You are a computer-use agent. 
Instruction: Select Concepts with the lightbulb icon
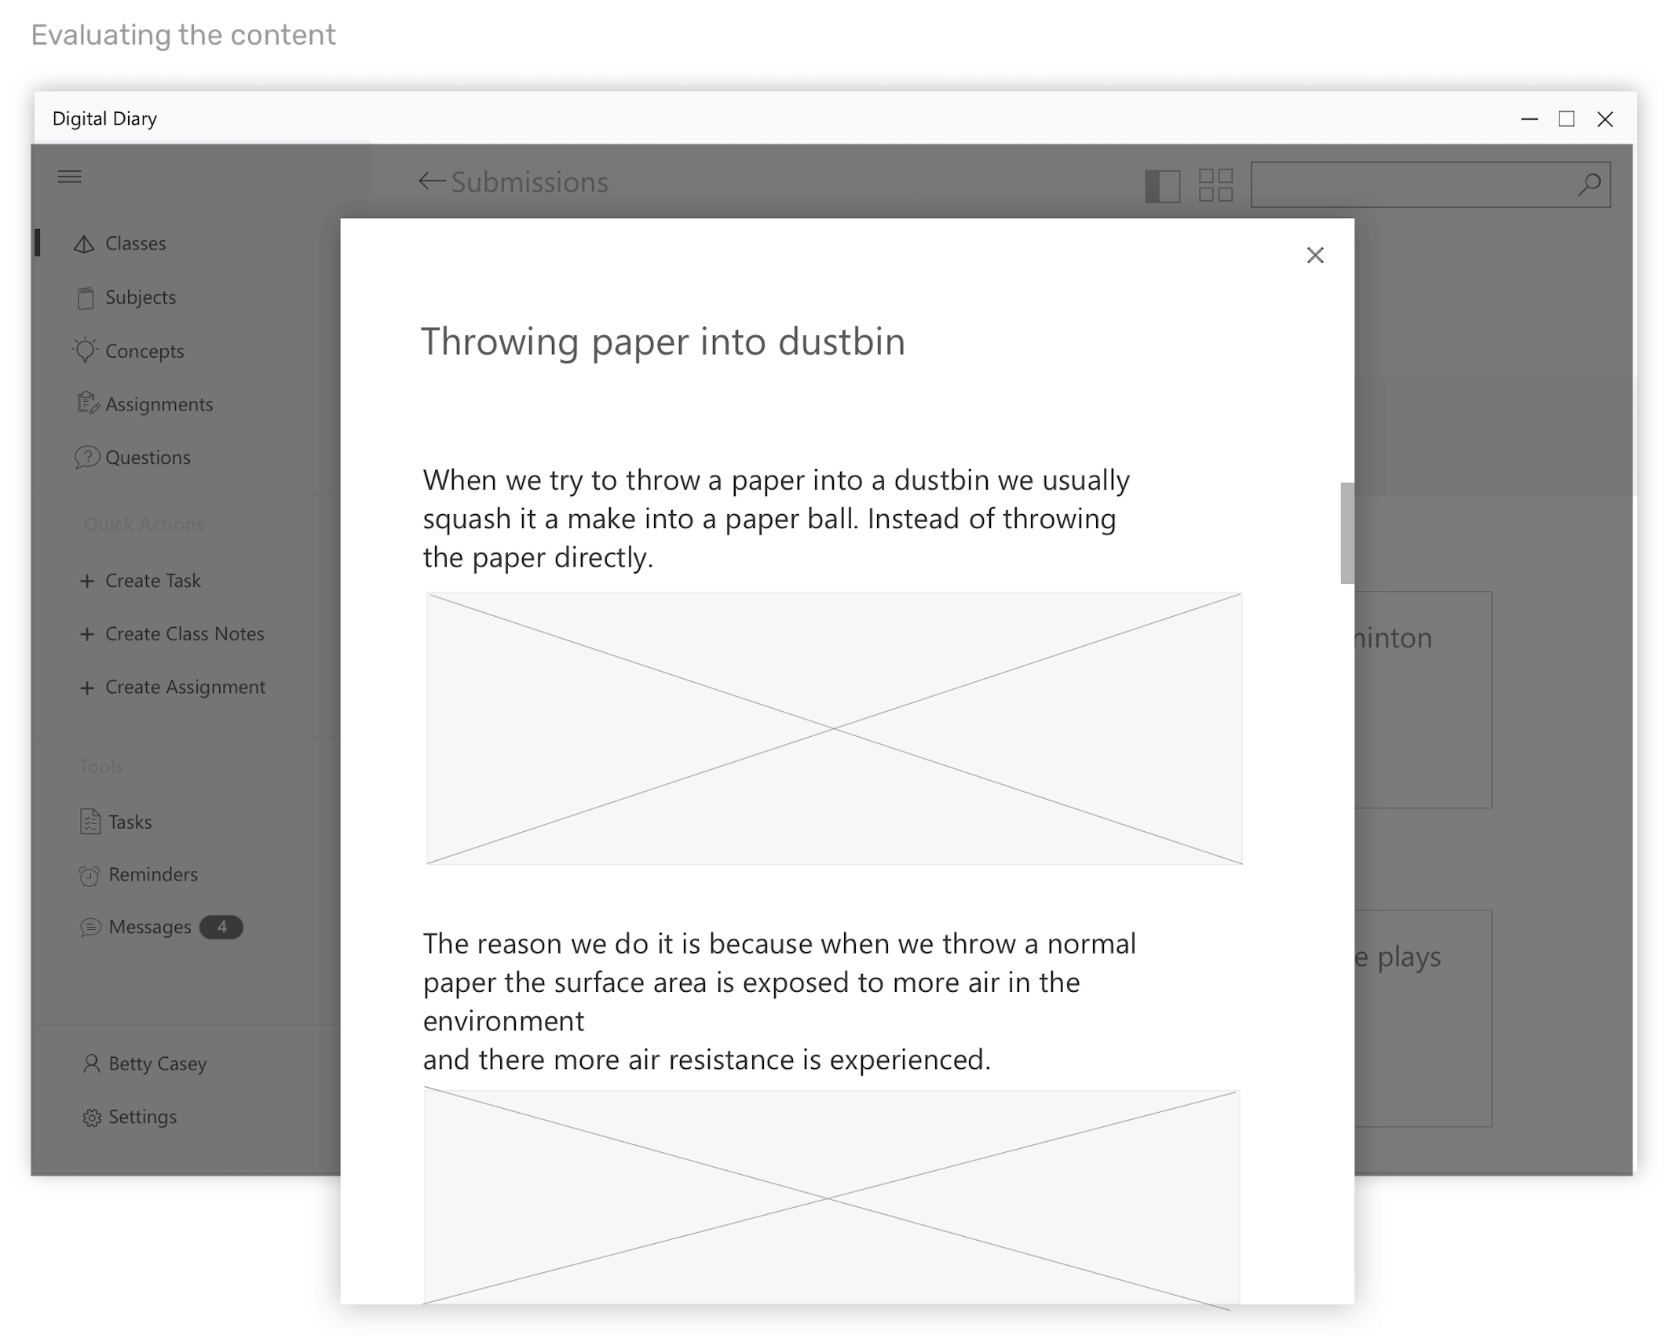point(144,351)
